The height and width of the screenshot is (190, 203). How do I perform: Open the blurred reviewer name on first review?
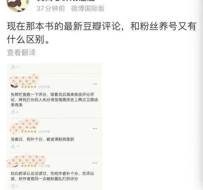point(24,80)
